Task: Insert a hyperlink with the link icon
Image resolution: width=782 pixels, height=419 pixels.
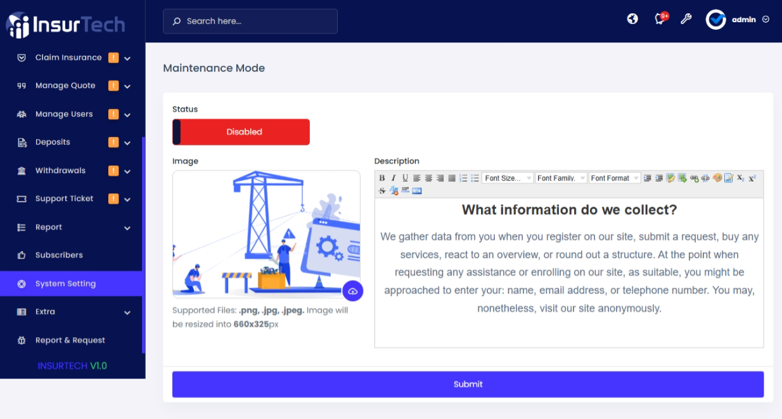Action: pyautogui.click(x=694, y=178)
